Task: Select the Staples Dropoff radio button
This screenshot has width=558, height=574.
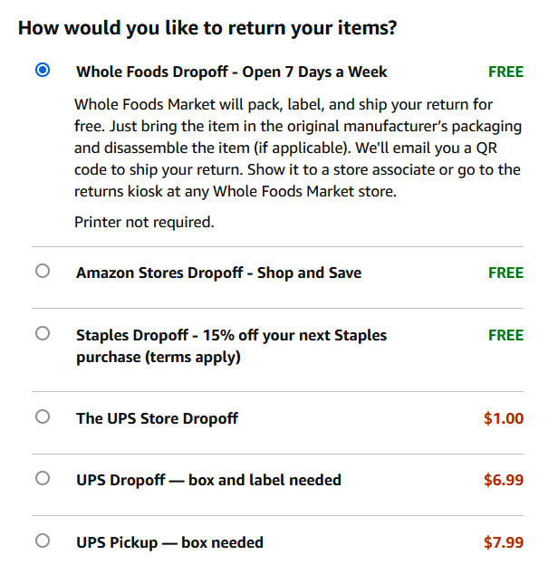Action: (x=43, y=333)
